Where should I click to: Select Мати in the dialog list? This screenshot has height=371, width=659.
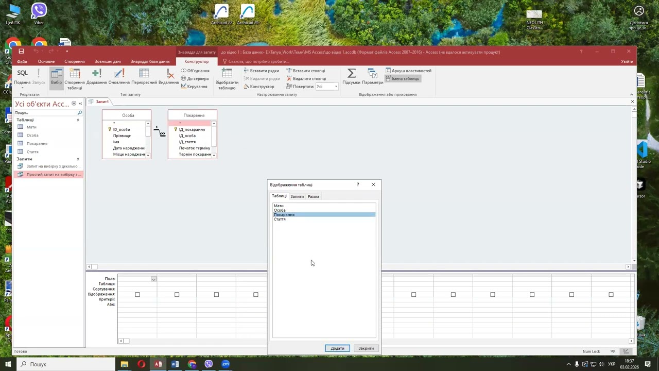[324, 206]
